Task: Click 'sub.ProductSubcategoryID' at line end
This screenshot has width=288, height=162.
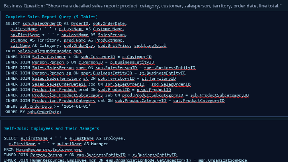Action: (x=219, y=95)
